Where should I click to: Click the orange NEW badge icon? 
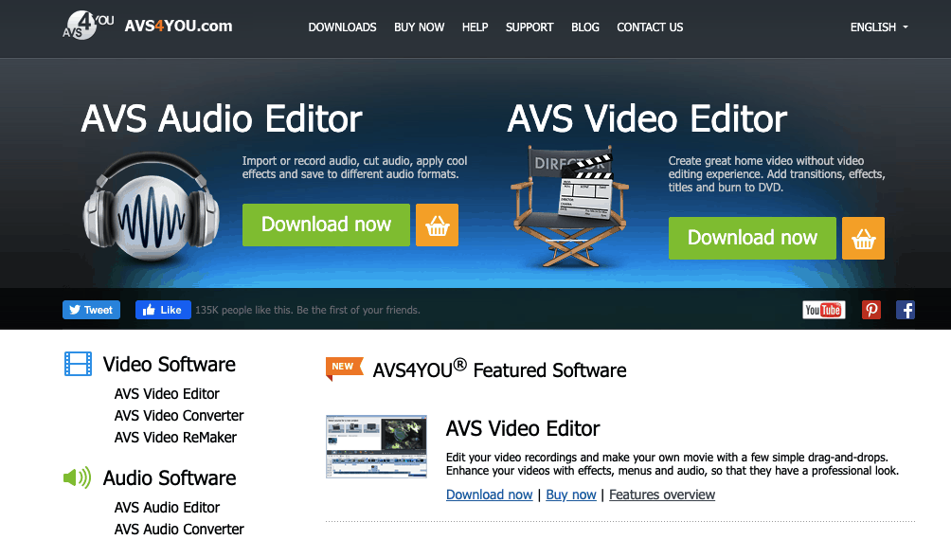click(x=344, y=369)
